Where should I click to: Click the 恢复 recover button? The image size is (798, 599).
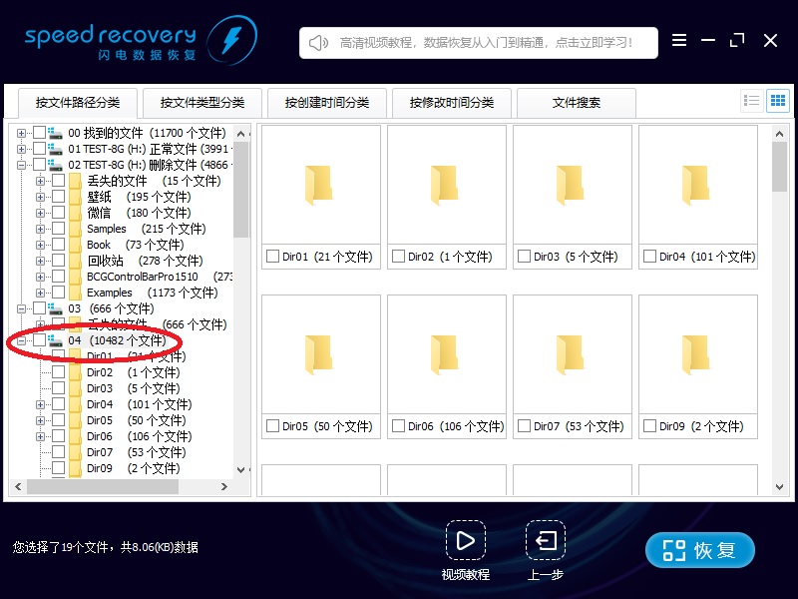click(699, 549)
